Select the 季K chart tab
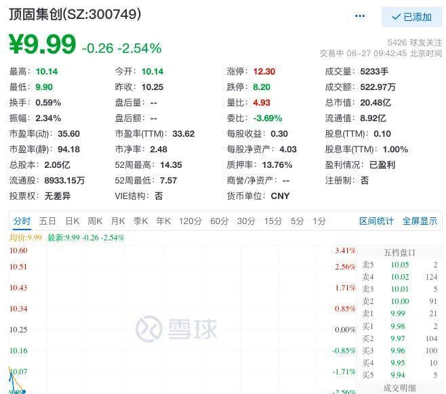The width and height of the screenshot is (446, 394). tap(141, 221)
